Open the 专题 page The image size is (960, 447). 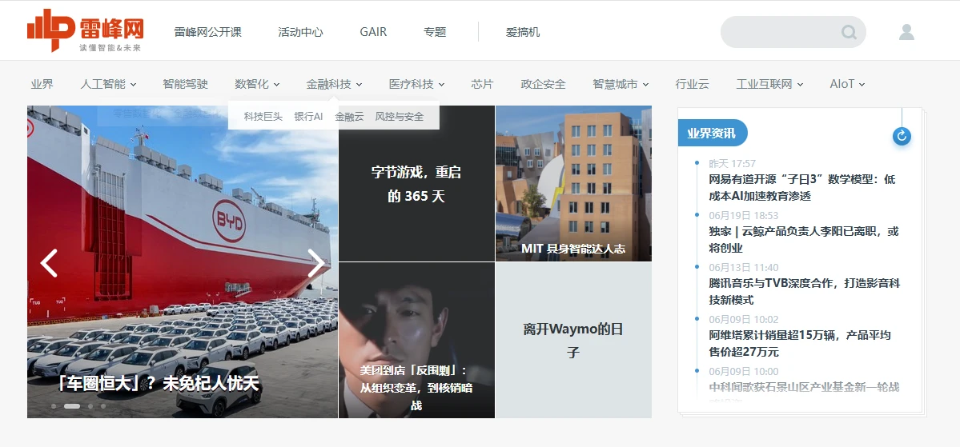[x=435, y=32]
